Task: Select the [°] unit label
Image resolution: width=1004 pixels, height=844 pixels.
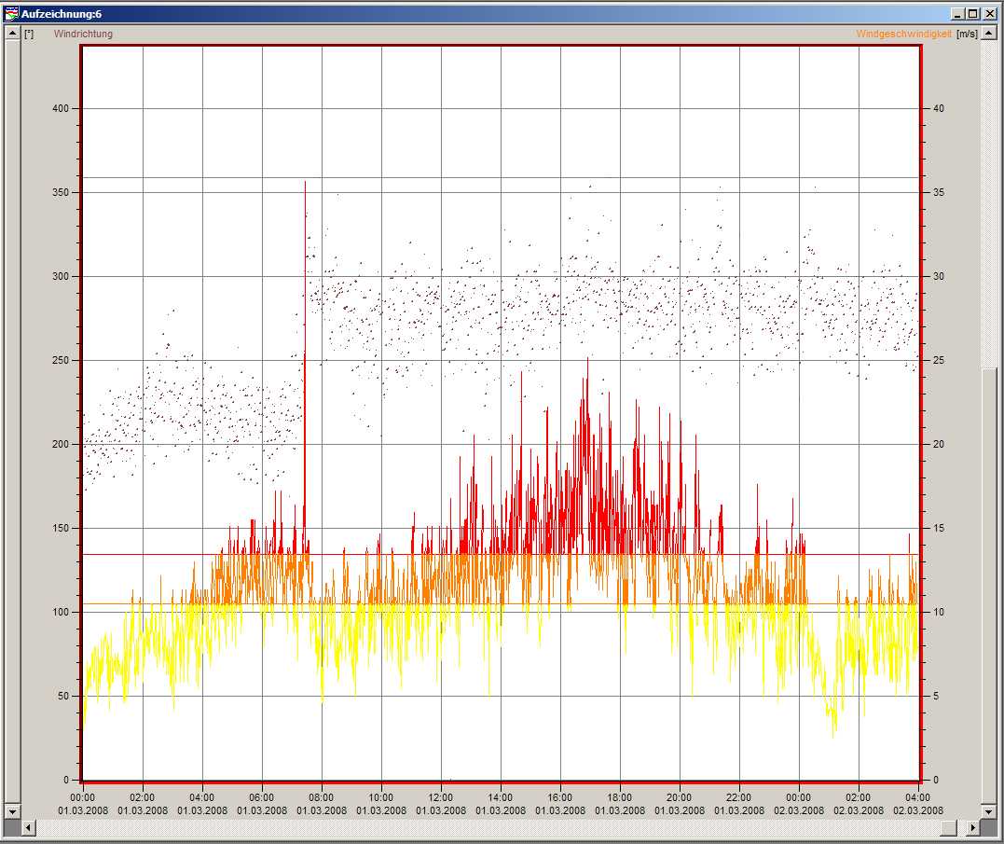Action: pos(30,34)
